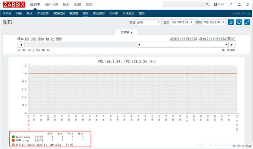Go to the Web监测 submenu item

43,13
